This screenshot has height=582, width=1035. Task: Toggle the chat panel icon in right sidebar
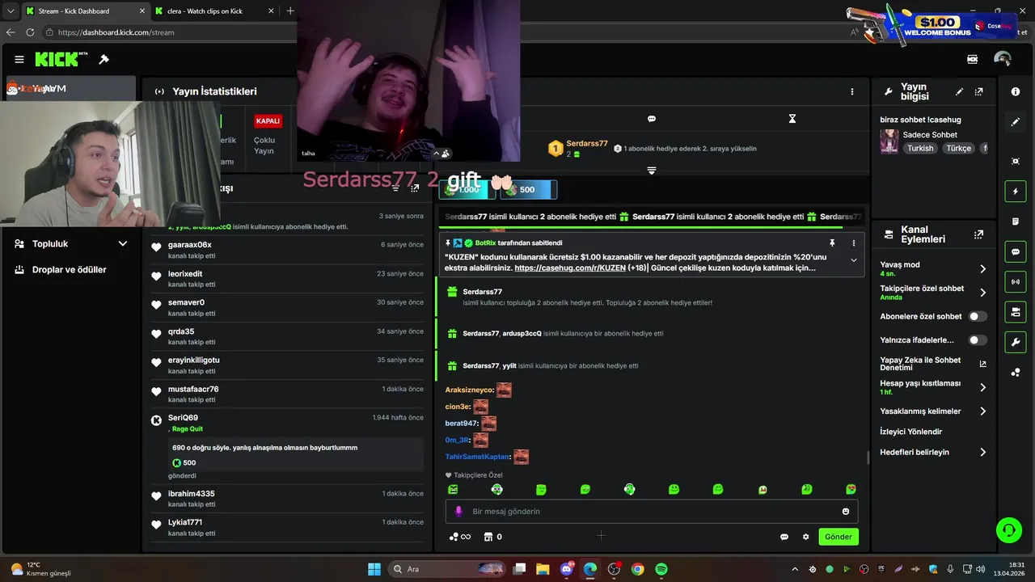(x=1016, y=251)
